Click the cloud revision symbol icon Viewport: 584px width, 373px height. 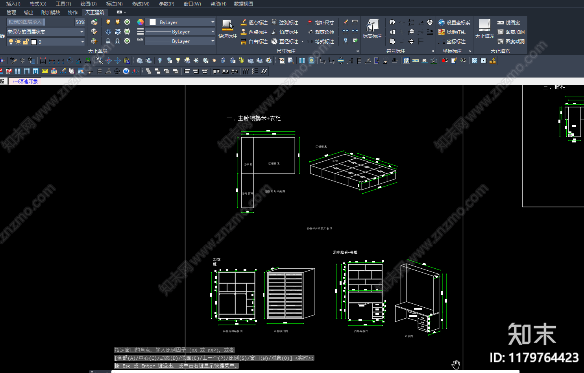tap(392, 41)
